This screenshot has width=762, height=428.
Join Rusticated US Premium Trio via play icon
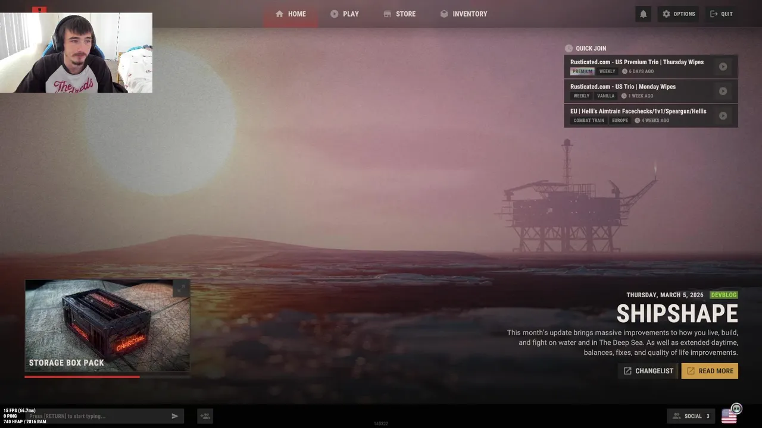point(723,67)
